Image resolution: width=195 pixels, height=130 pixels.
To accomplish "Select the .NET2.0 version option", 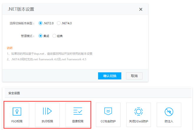I will coord(41,23).
